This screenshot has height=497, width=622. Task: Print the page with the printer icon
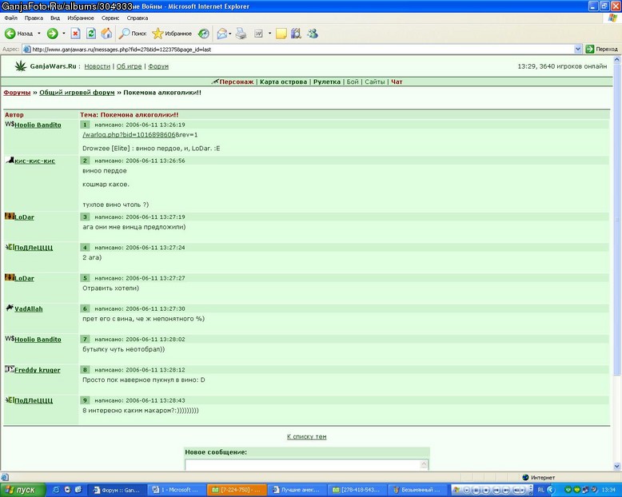point(241,34)
